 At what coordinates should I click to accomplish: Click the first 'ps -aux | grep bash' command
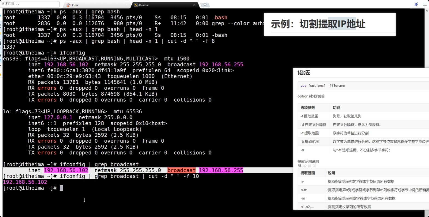pyautogui.click(x=90, y=11)
